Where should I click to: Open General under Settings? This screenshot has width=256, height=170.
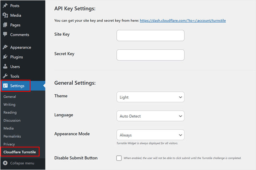coord(10,97)
